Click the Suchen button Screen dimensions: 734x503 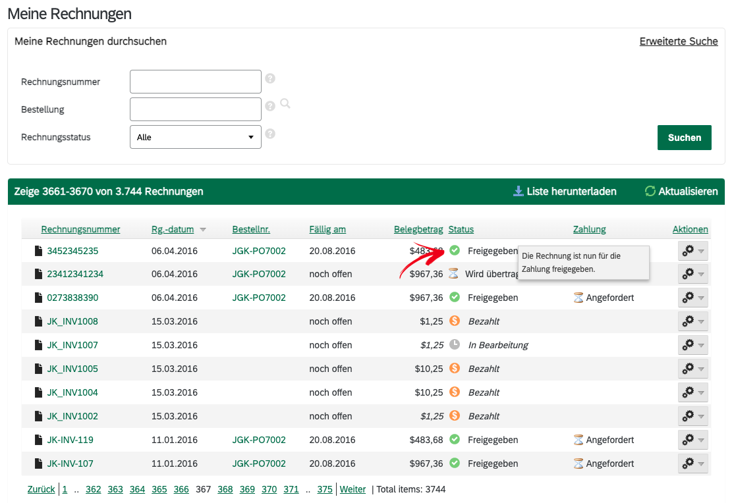click(685, 138)
